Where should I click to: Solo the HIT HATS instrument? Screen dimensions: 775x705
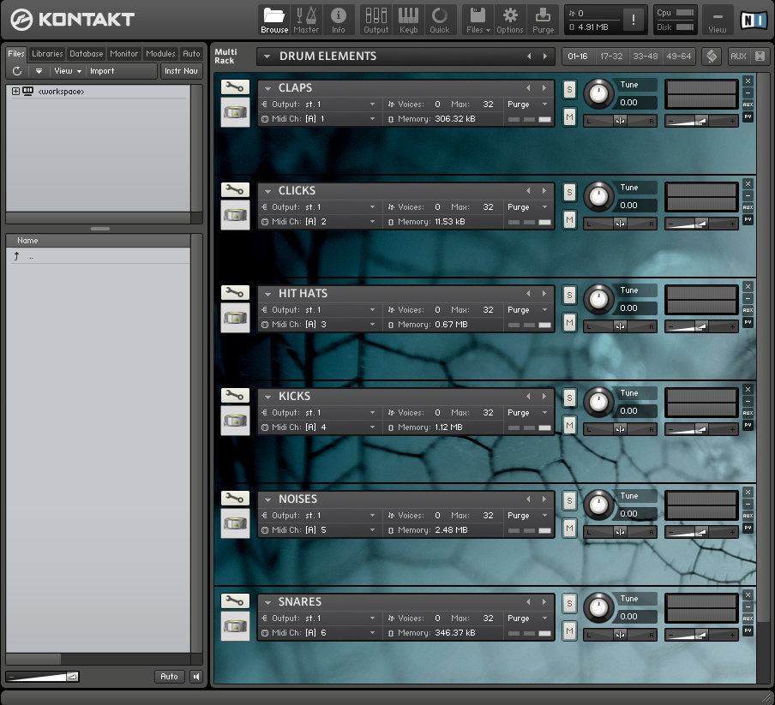pos(569,296)
